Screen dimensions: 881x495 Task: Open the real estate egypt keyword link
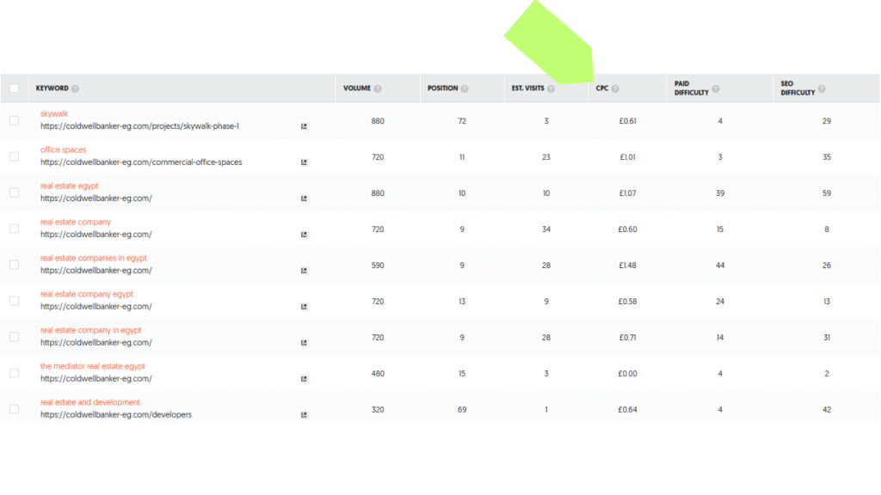(x=69, y=186)
